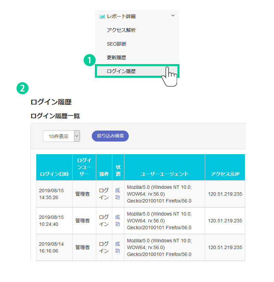This screenshot has width=274, height=282.
Task: Click the green step 1 badge
Action: 89,61
